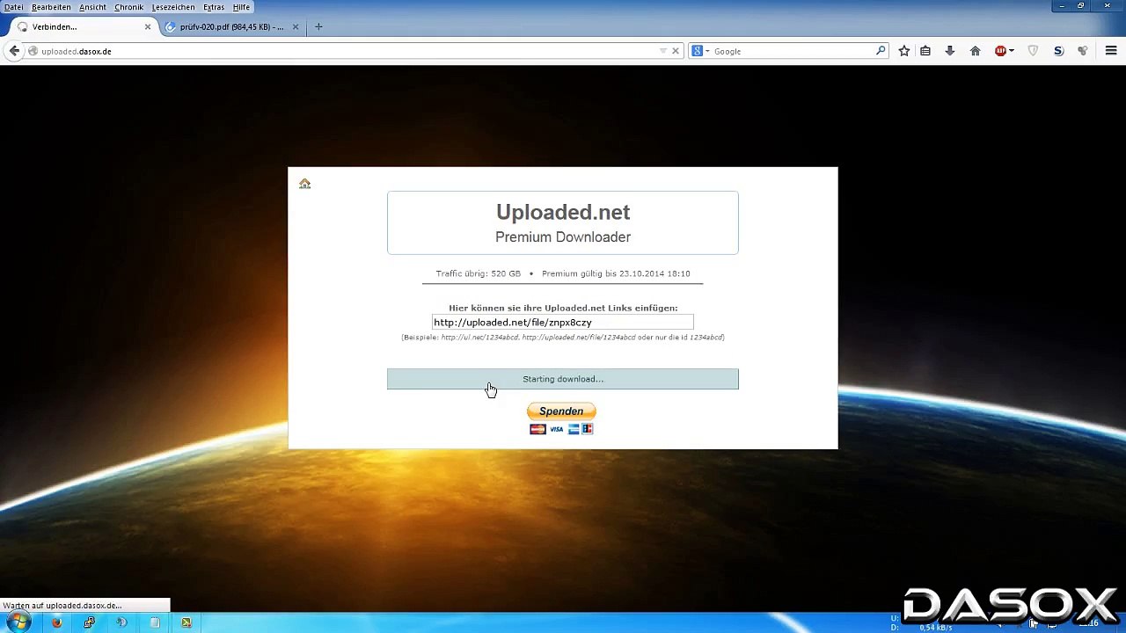Click the Uploaded.net Premium Downloader header
Image resolution: width=1126 pixels, height=633 pixels.
click(x=563, y=223)
